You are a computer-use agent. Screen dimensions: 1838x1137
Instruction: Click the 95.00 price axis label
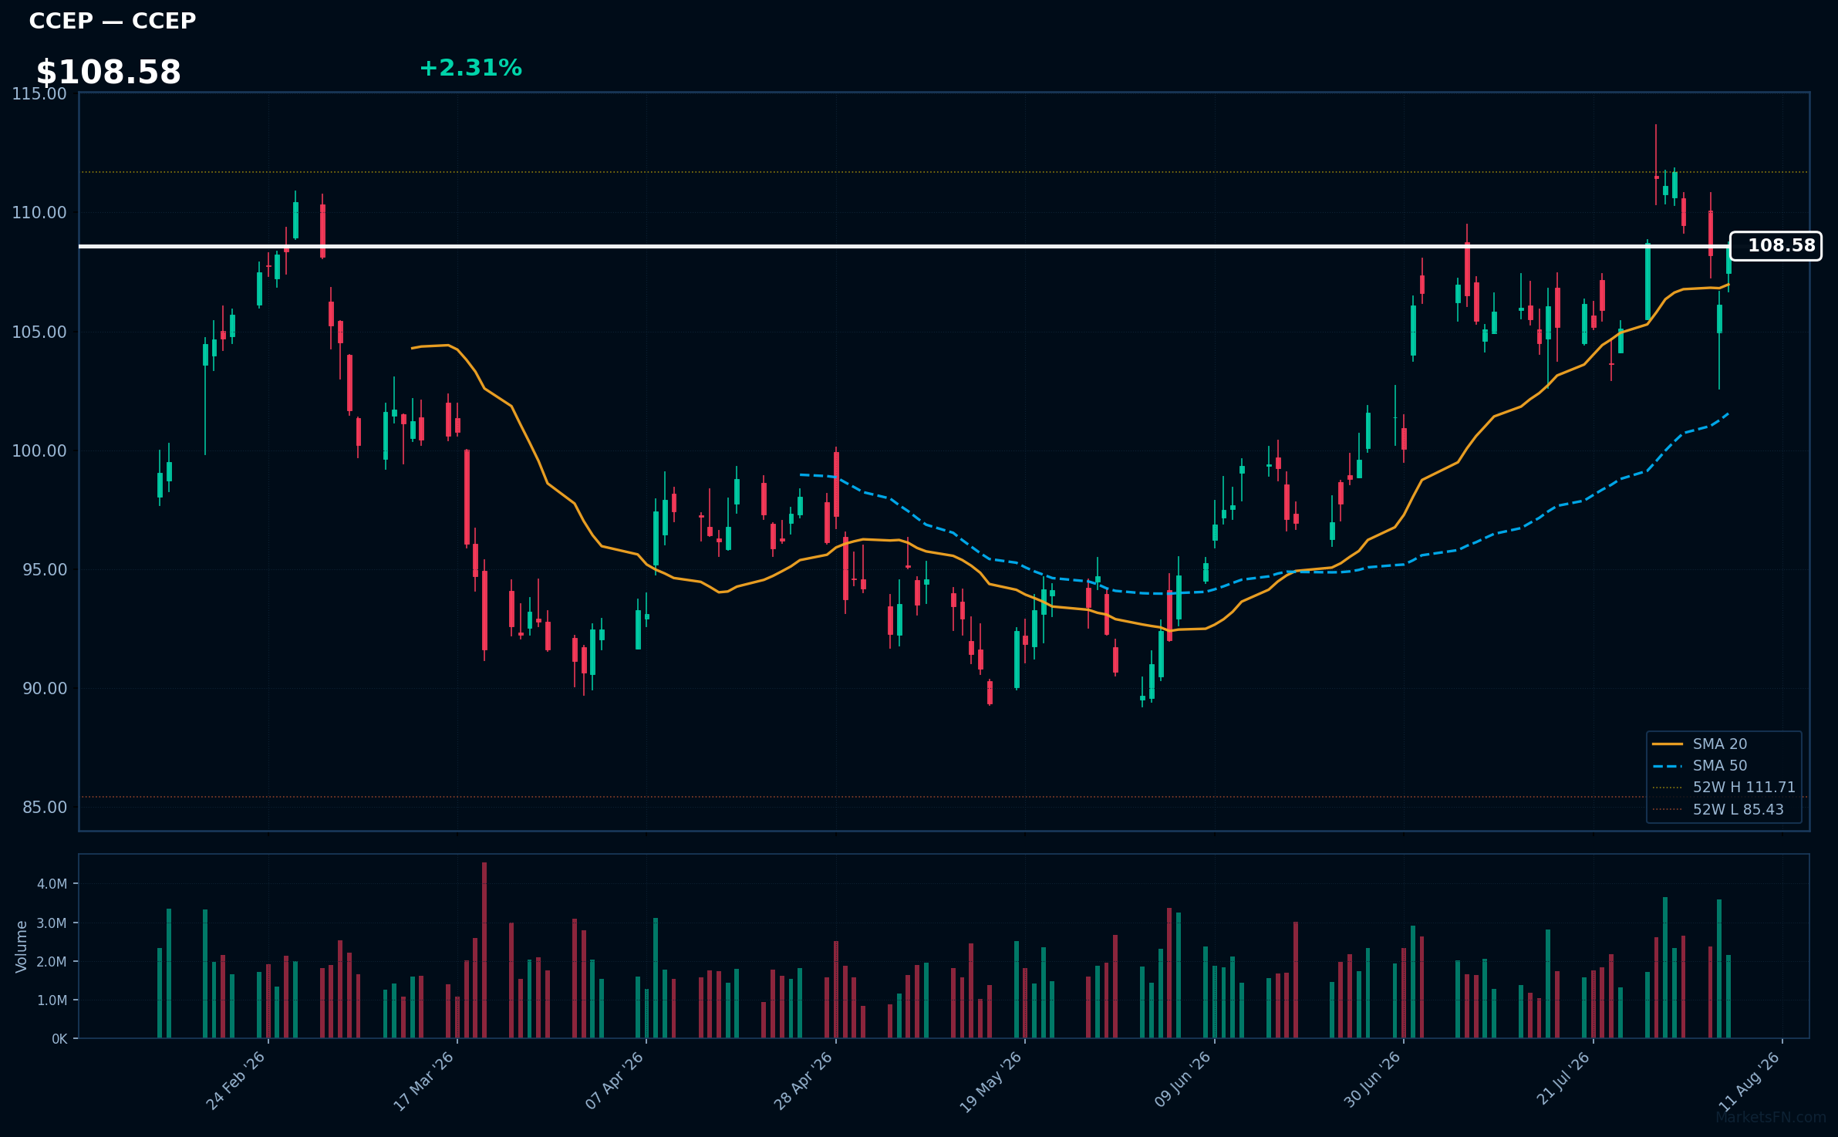point(45,570)
